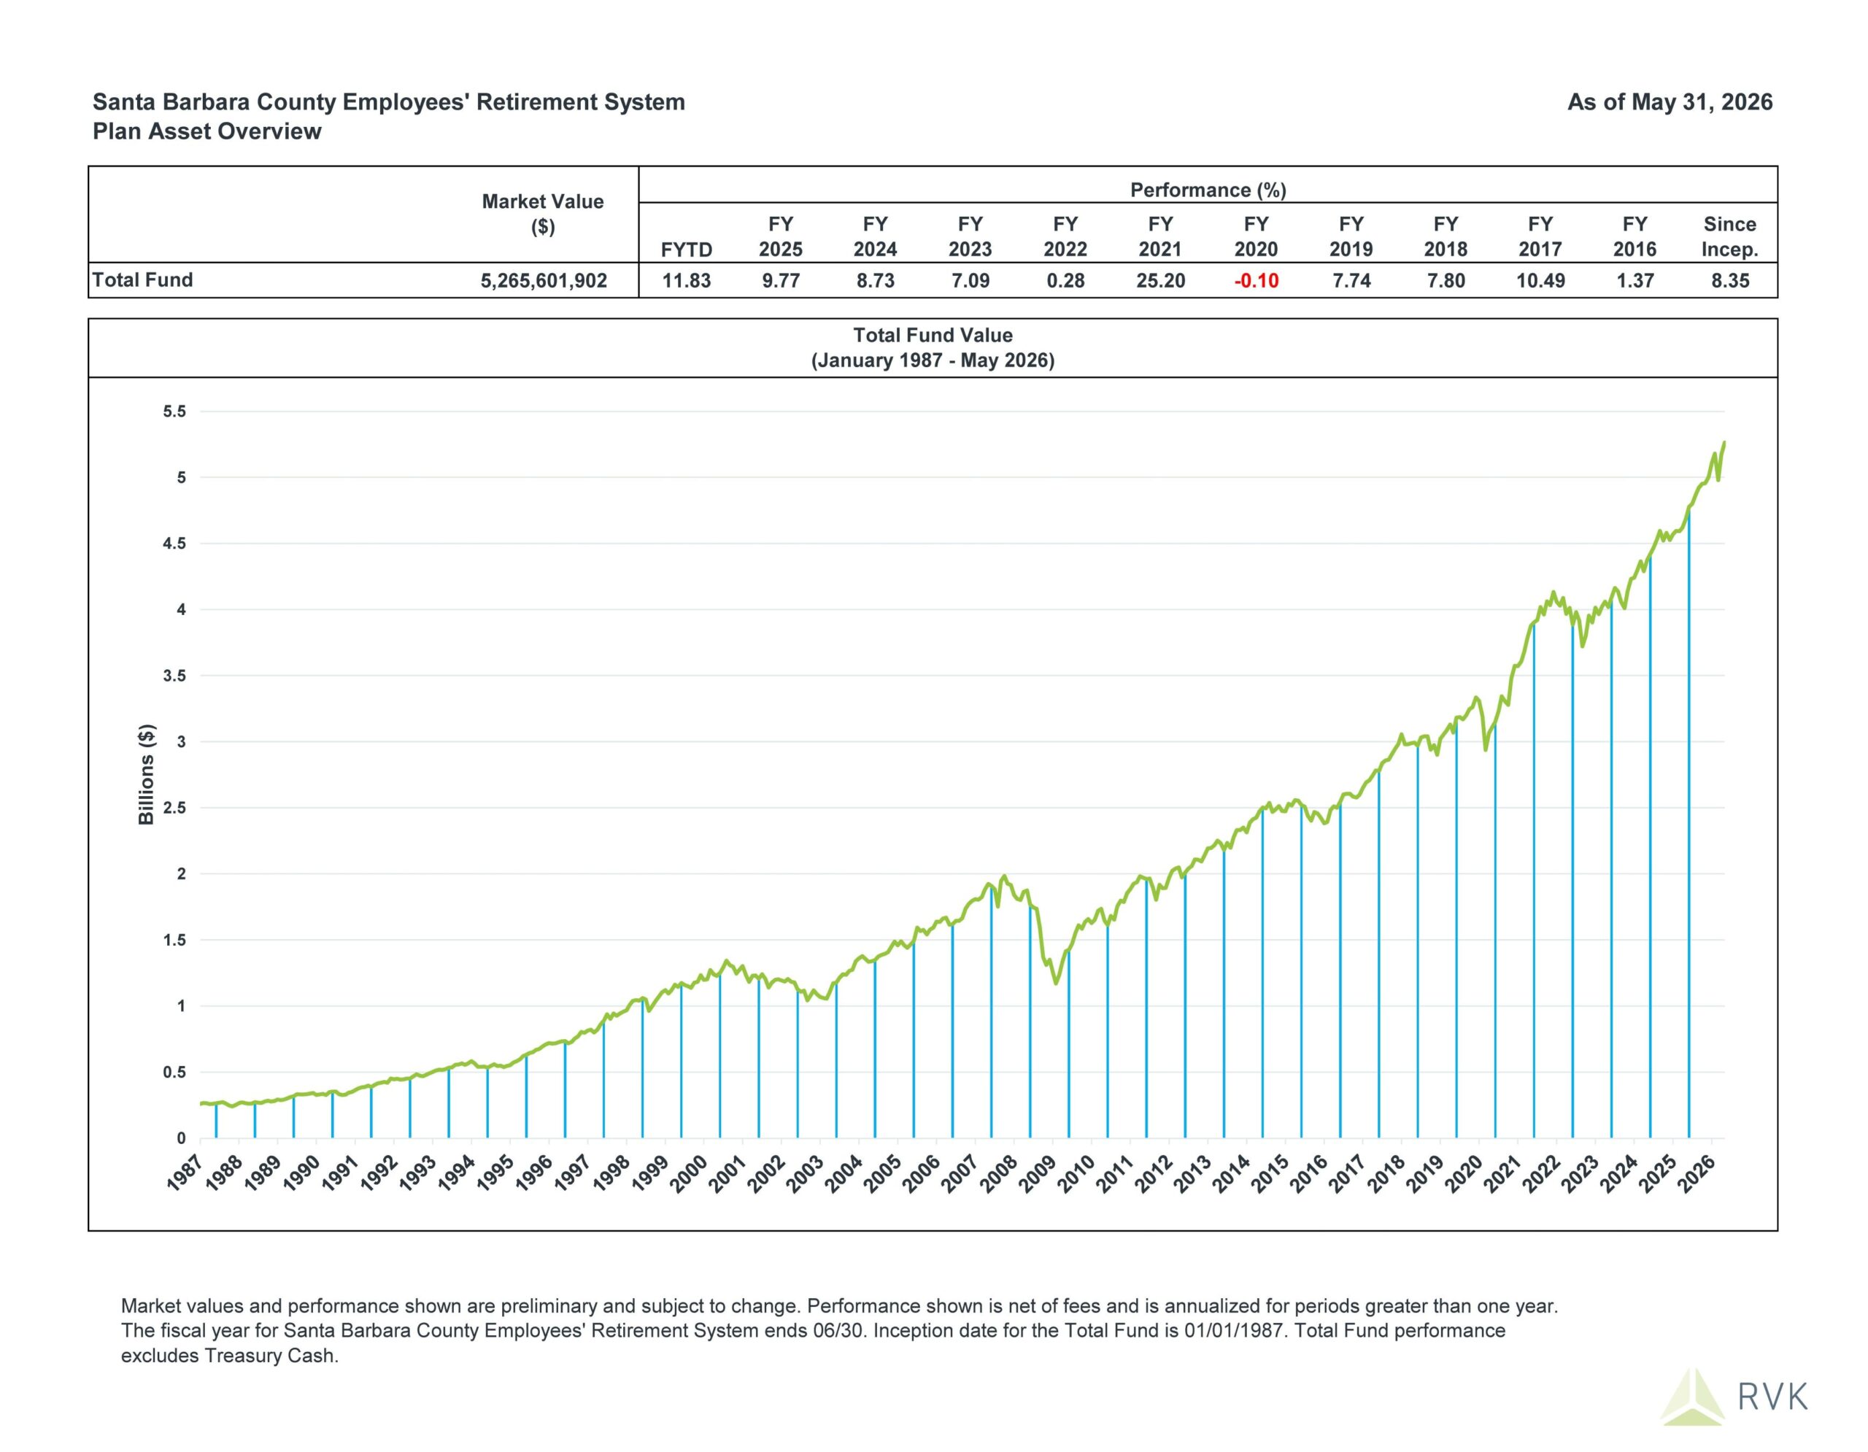This screenshot has width=1868, height=1452.
Task: Click the 2009 x-axis year label
Action: click(1038, 1172)
